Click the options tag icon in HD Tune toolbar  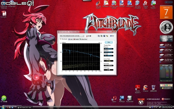(107, 36)
